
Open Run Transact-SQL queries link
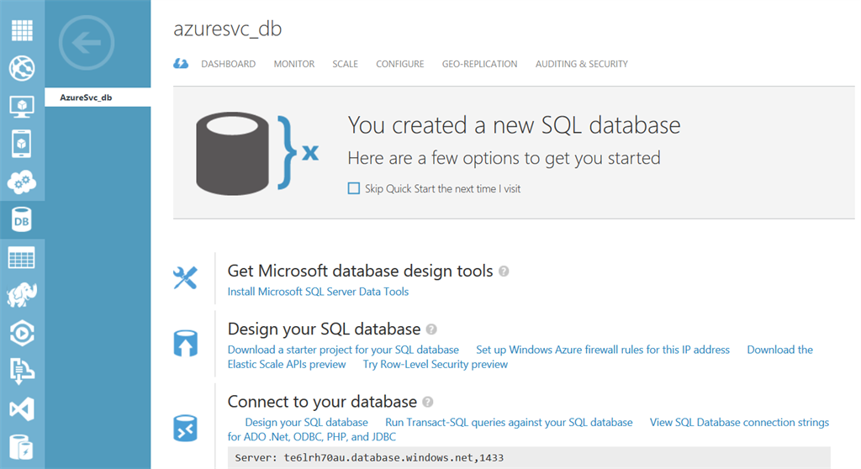coord(509,422)
